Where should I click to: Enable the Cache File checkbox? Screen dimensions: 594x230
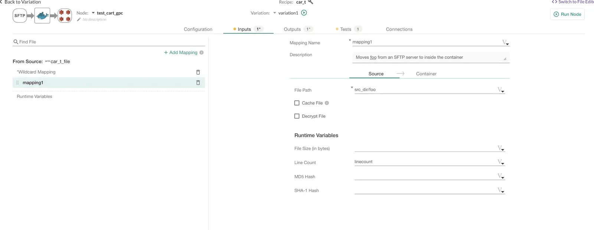(x=297, y=103)
